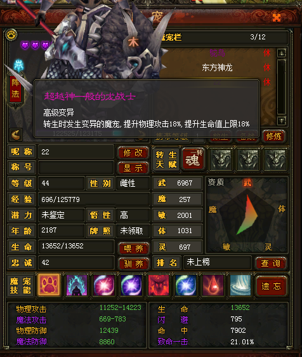Screen dimensions: 302x357
Task: Click the 遗忘 forget skill button
Action: (x=271, y=286)
